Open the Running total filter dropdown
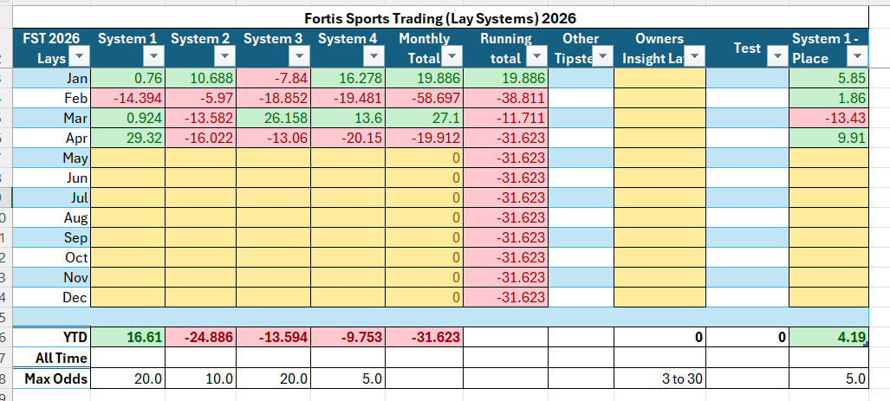Viewport: 890px width, 401px height. click(x=536, y=56)
